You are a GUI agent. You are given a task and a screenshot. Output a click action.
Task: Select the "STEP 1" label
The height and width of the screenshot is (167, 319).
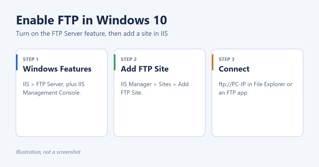[31, 59]
